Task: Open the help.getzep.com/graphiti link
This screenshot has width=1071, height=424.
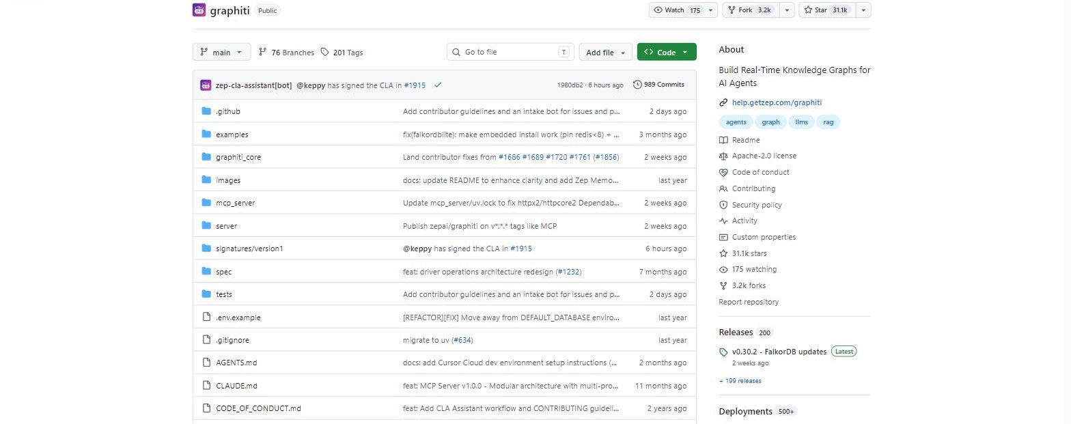Action: 777,103
